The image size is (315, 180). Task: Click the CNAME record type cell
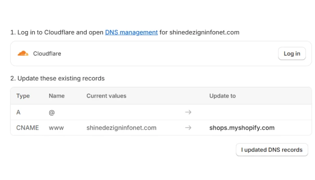(x=27, y=127)
